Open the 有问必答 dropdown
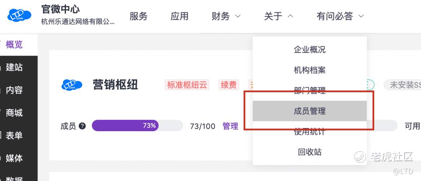Image resolution: width=421 pixels, height=181 pixels. [x=340, y=16]
